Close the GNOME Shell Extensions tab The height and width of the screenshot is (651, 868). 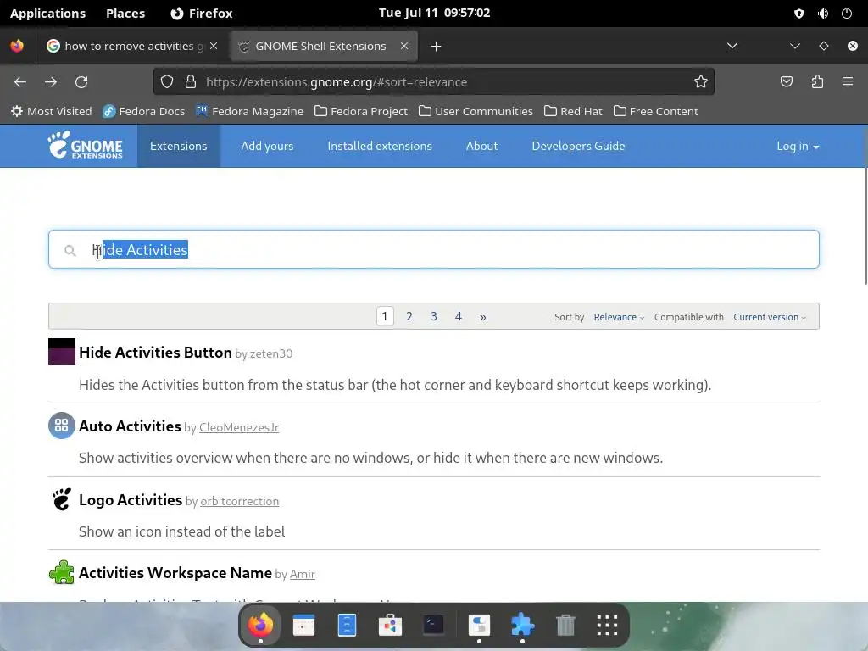pos(404,46)
